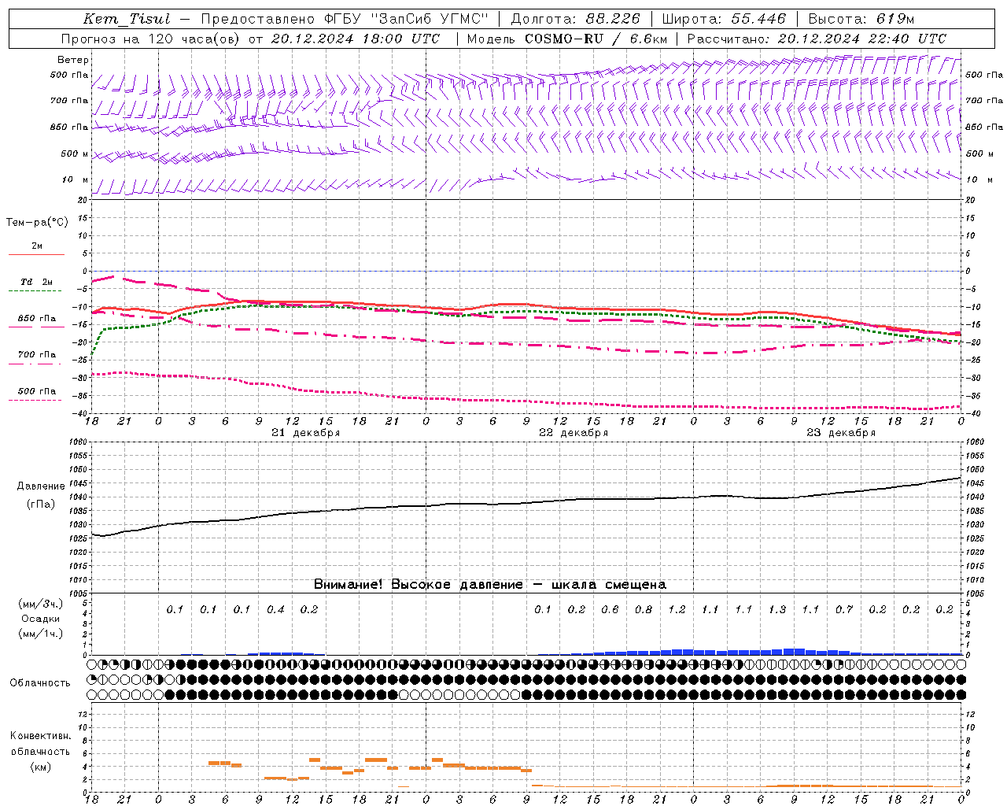Click the Td 2м dew point legend entry
The height and width of the screenshot is (806, 1007).
coord(36,282)
